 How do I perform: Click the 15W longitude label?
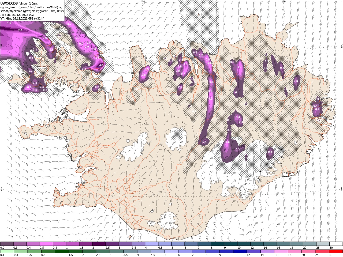click(284, 1)
